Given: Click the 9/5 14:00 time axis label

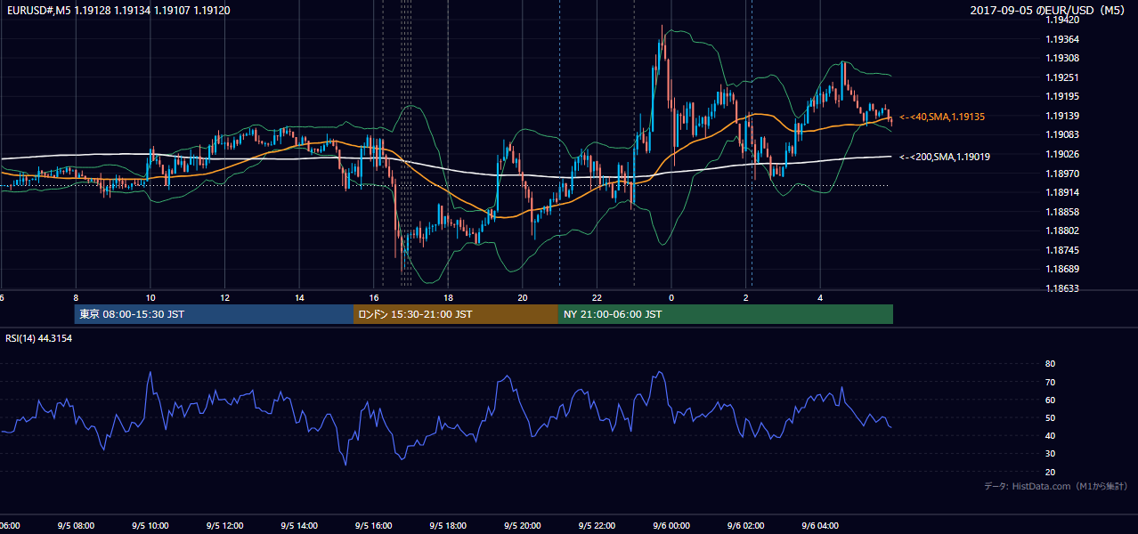Looking at the screenshot, I should [x=298, y=526].
